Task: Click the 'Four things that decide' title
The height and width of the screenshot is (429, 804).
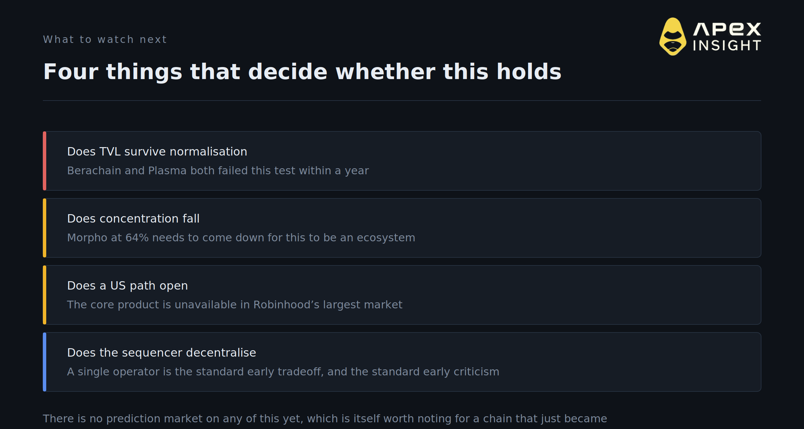Action: [302, 71]
